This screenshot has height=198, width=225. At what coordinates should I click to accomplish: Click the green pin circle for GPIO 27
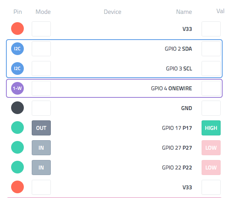17,147
